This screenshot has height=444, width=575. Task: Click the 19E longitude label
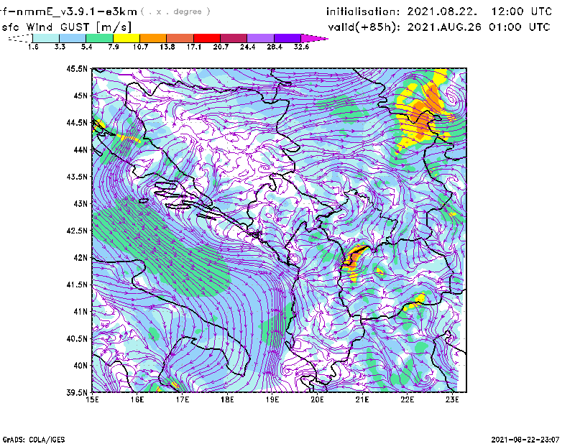click(272, 399)
